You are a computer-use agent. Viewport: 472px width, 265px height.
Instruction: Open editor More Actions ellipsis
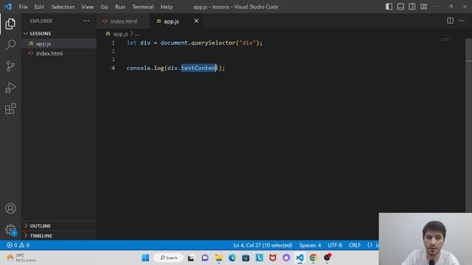[462, 21]
